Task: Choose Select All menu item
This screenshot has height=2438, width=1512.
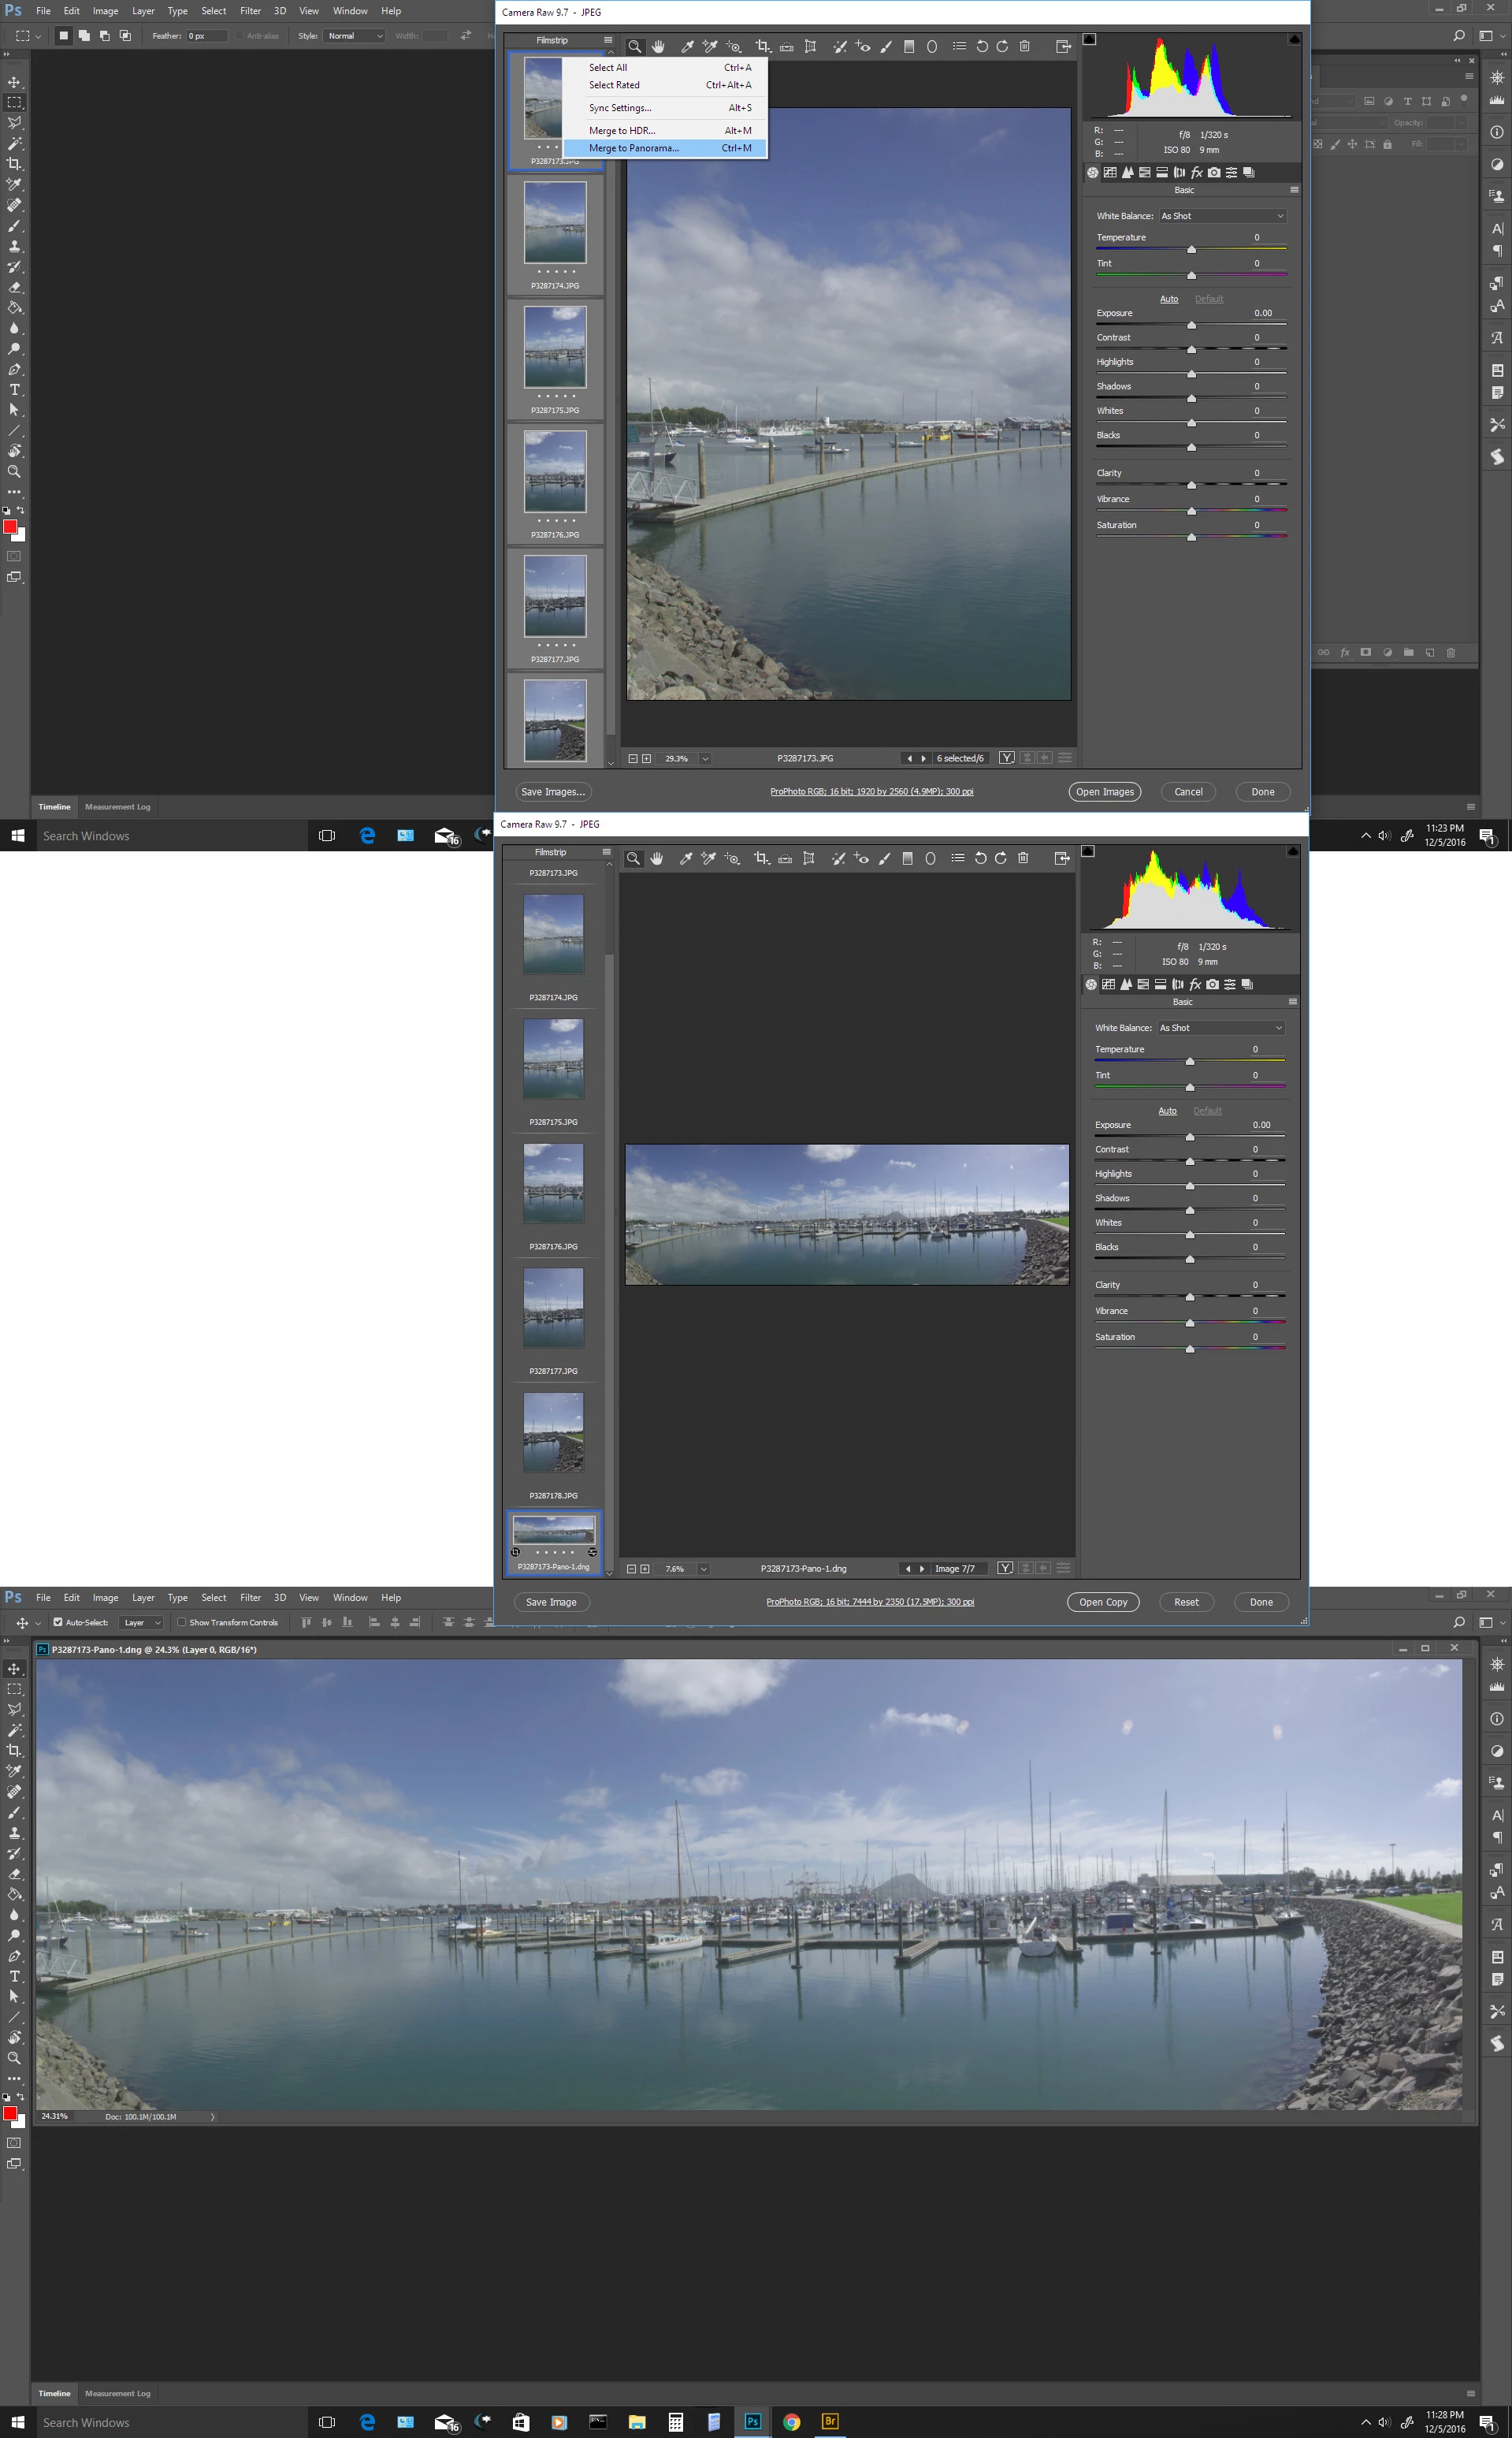Action: (665, 68)
